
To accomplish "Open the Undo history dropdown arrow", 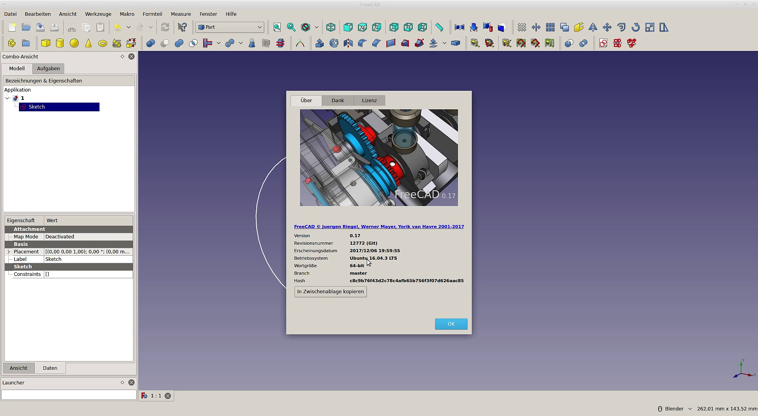I will coord(128,27).
